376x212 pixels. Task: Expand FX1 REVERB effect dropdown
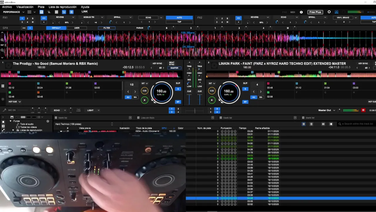tap(73, 17)
